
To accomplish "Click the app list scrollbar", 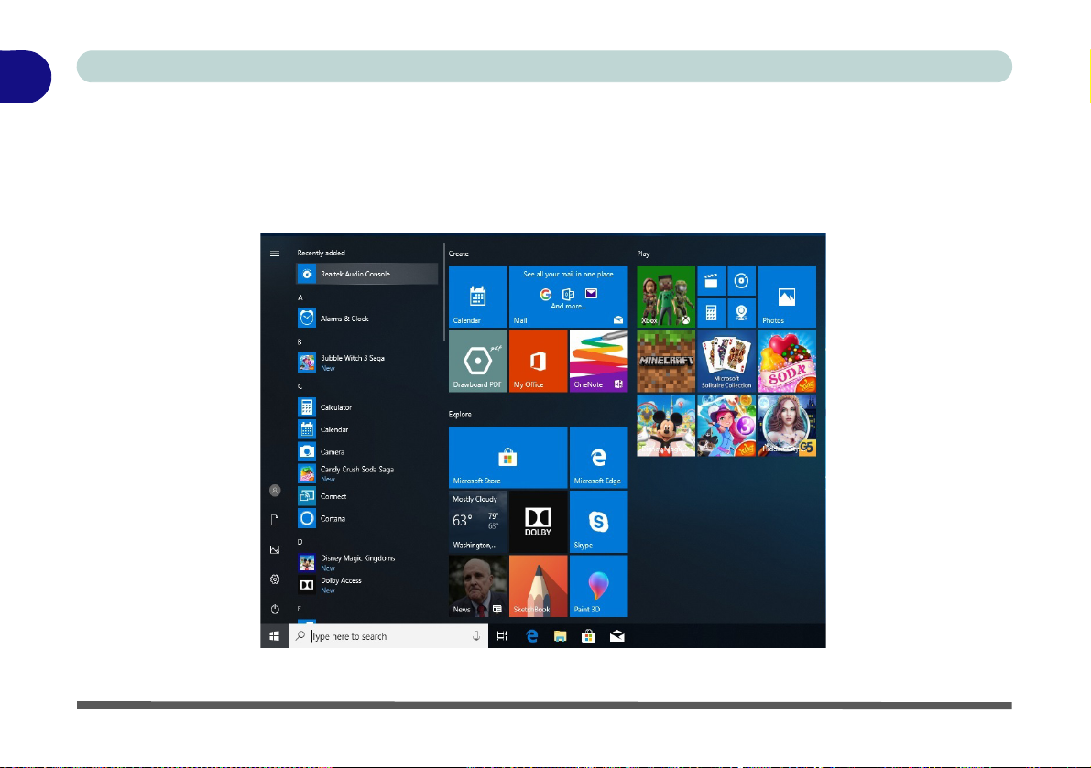I will [x=443, y=292].
